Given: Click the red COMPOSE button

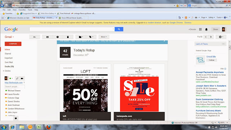Looking at the screenshot, I should (13, 44).
